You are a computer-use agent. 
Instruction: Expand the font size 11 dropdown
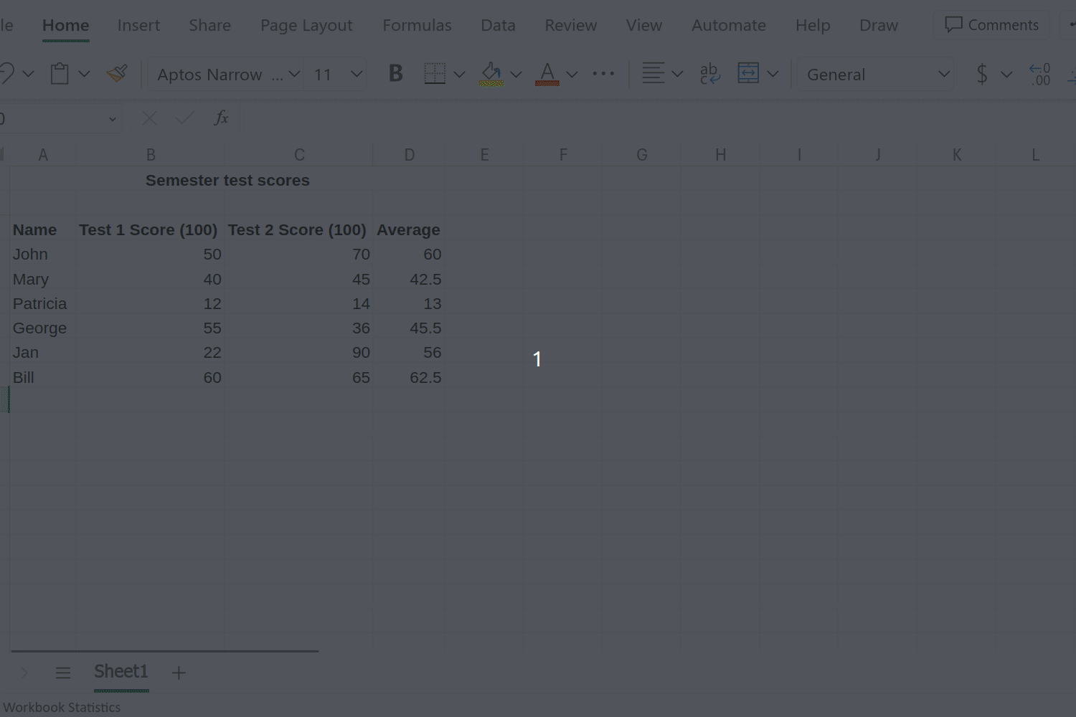pos(357,74)
